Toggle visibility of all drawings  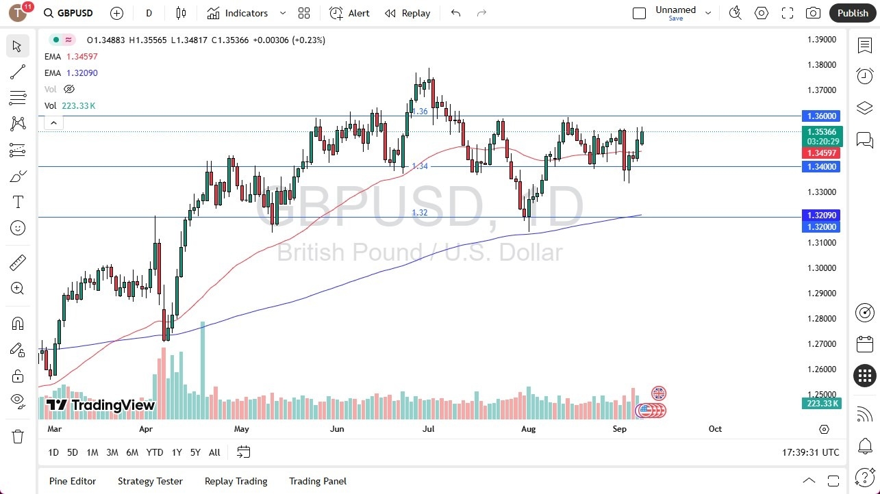point(17,401)
